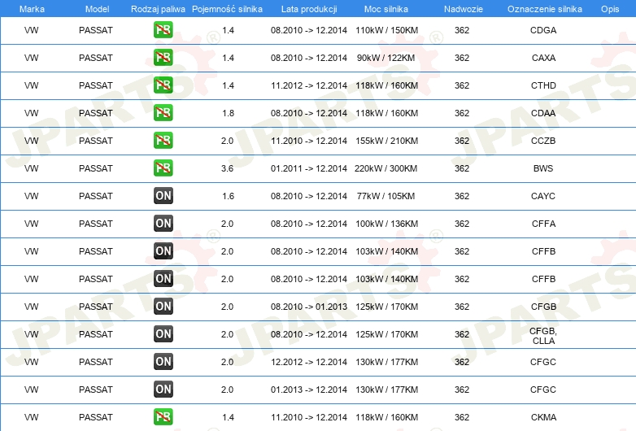
Task: Click the Moc silnika column header
Action: point(386,8)
